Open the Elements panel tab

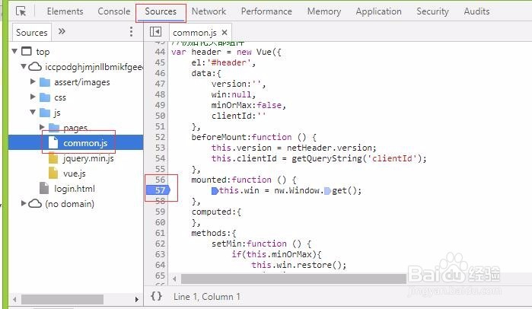point(65,11)
